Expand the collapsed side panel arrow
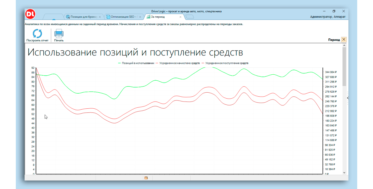373x189 pixels. point(347,98)
